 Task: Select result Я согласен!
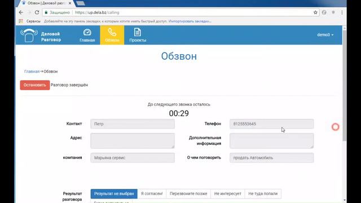pos(152,193)
